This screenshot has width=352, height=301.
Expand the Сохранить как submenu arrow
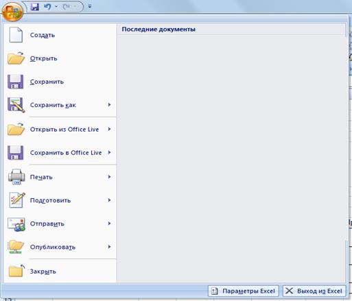coord(109,105)
